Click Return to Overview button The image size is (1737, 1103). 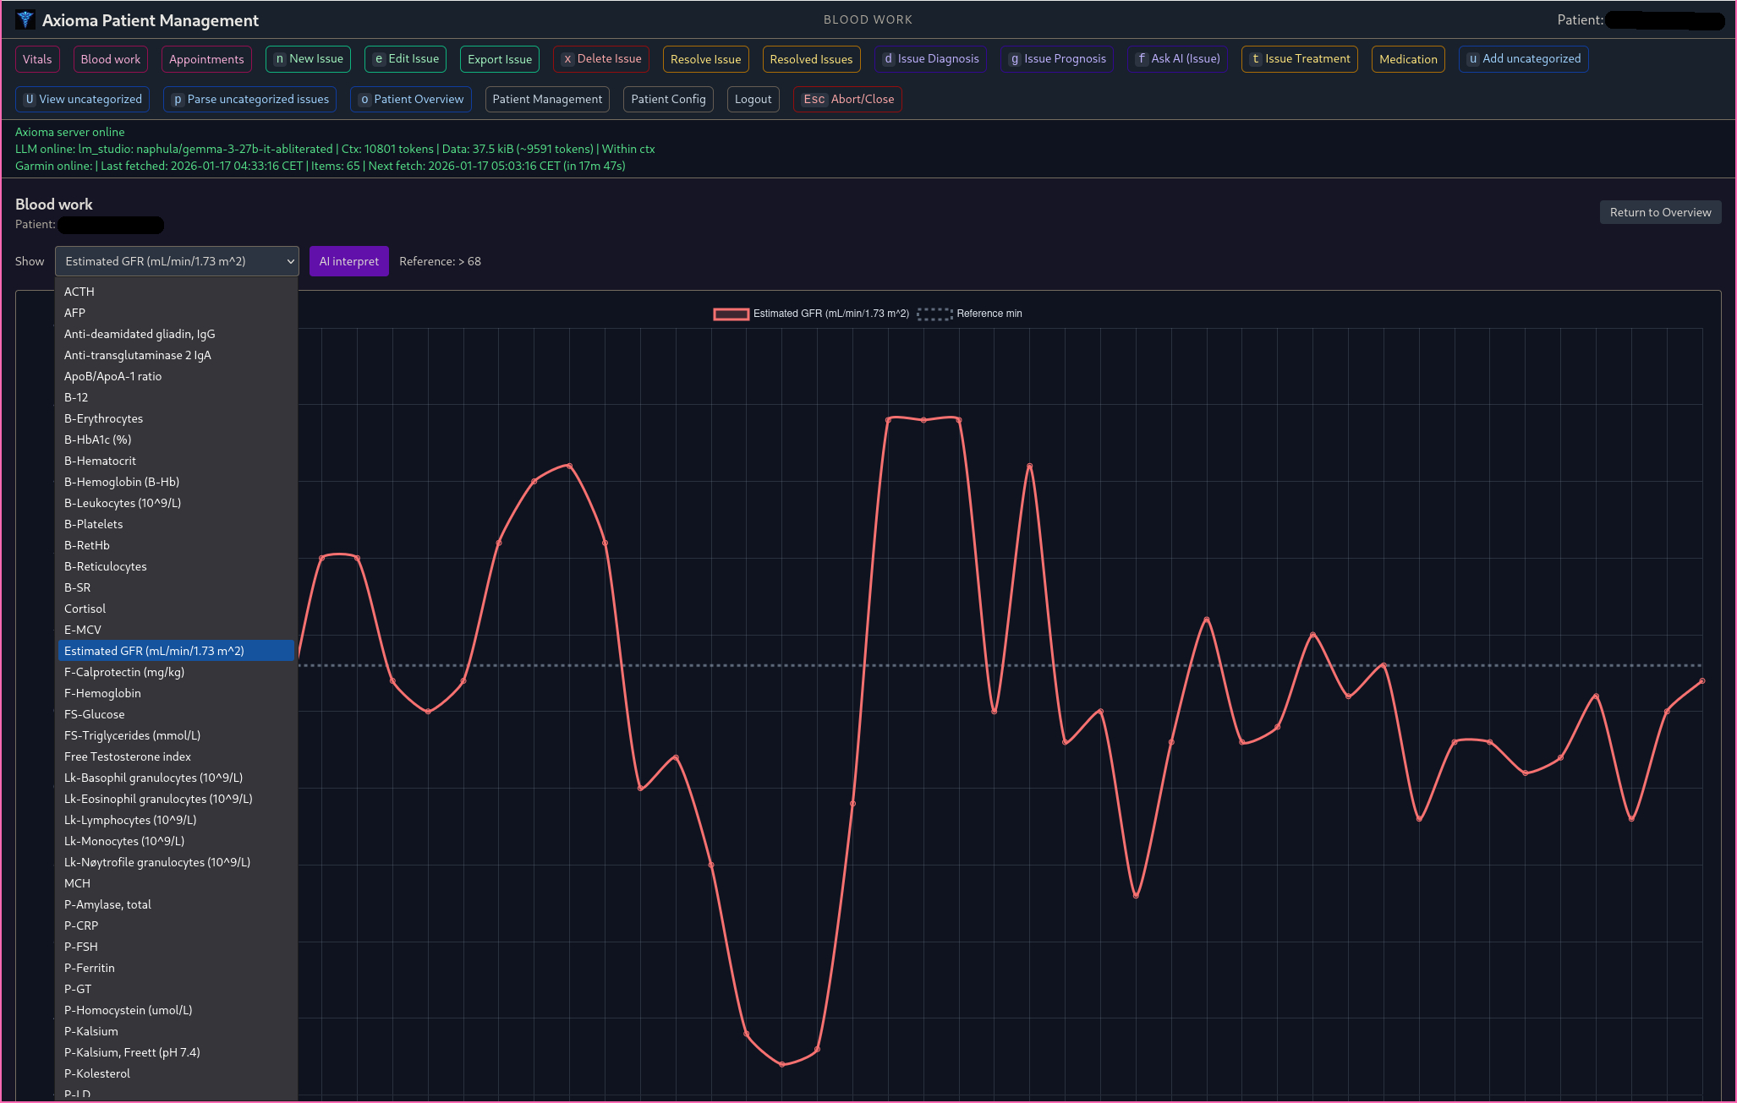tap(1659, 212)
